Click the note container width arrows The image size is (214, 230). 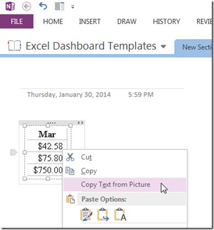[80, 122]
